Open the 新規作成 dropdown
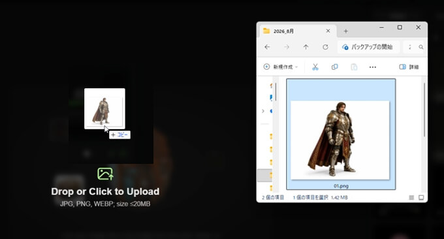Image resolution: width=444 pixels, height=239 pixels. pyautogui.click(x=281, y=67)
